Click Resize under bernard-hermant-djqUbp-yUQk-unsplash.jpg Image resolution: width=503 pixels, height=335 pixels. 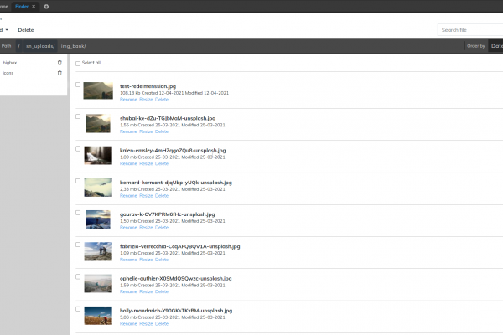coord(146,195)
